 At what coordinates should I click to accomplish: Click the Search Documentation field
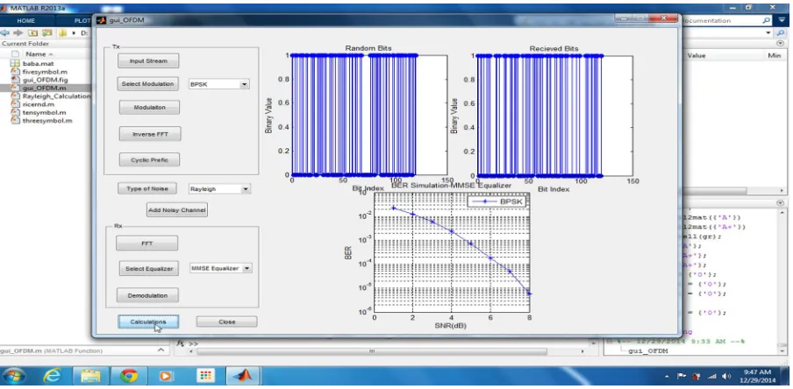pyautogui.click(x=721, y=21)
